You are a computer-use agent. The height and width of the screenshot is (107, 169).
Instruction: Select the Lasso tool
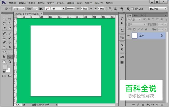click(x=4, y=23)
